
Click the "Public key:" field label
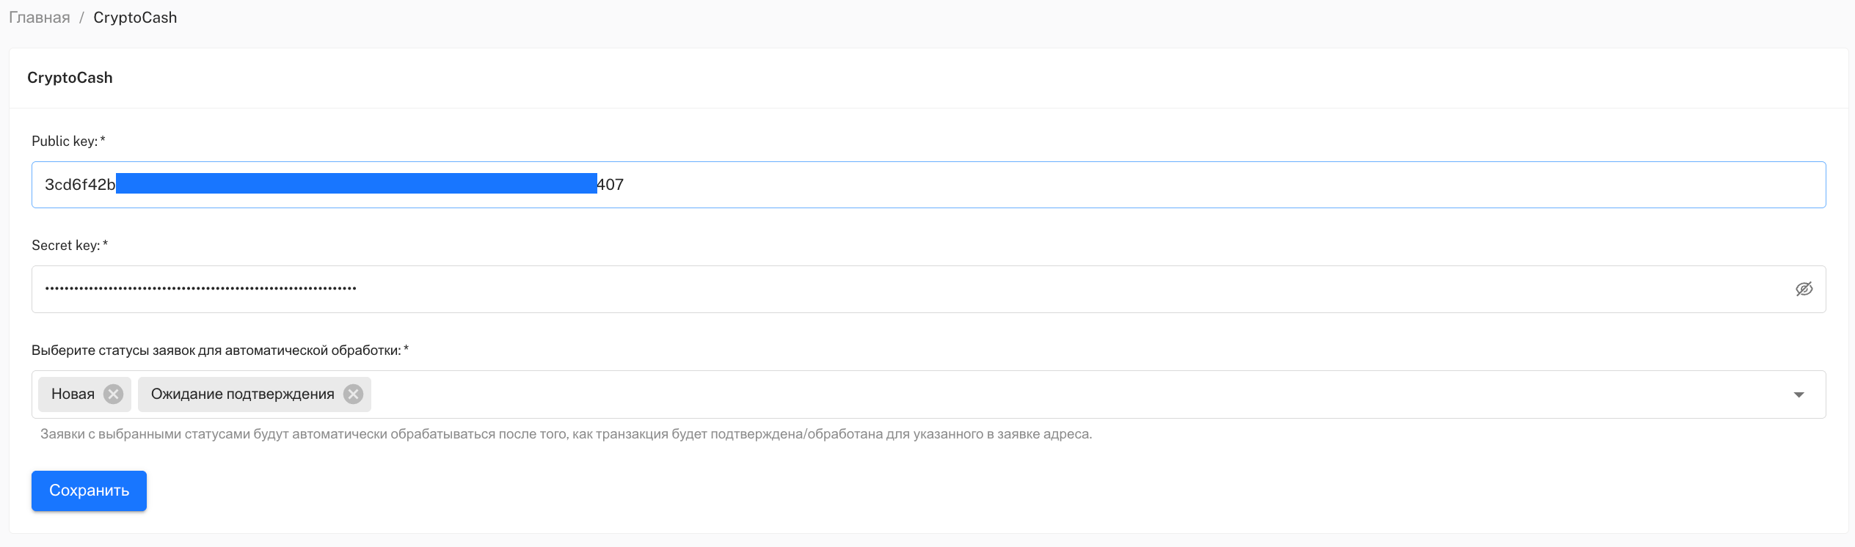point(65,142)
